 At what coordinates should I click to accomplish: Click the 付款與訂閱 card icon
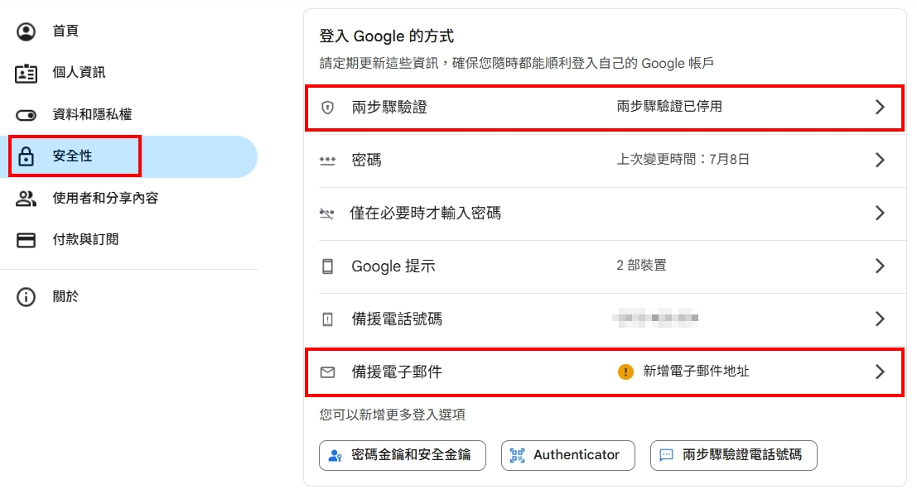click(27, 240)
